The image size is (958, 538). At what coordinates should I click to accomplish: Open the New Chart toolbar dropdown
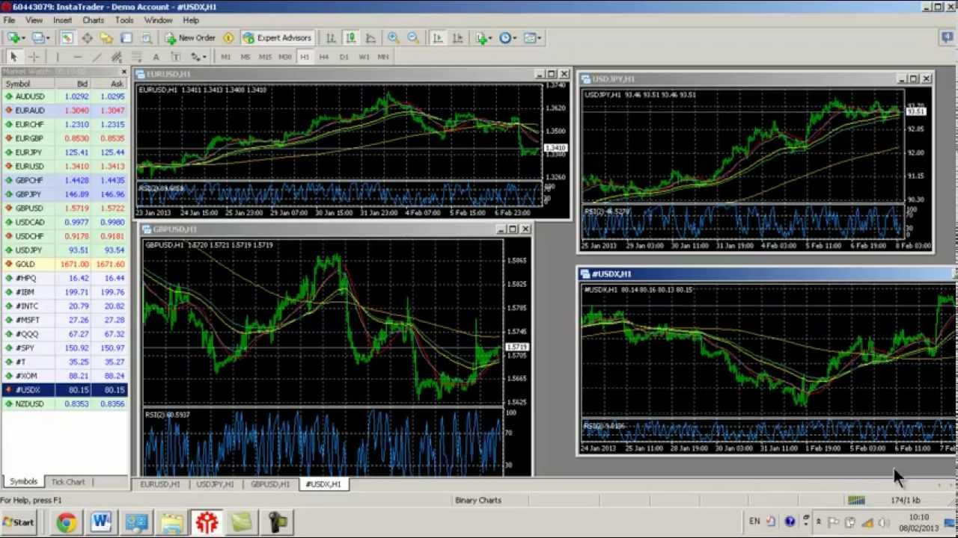15,38
